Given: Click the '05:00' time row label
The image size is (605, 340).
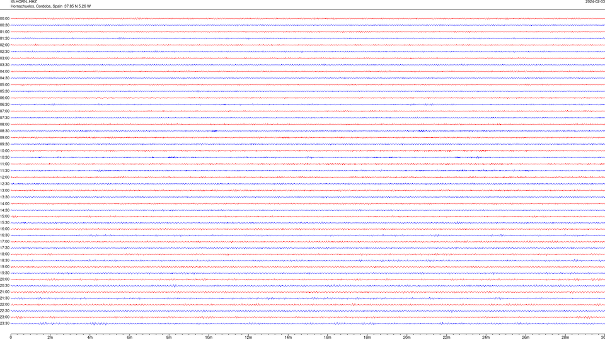Looking at the screenshot, I should [x=4, y=85].
